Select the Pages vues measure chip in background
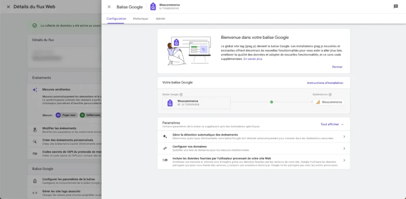 pyautogui.click(x=66, y=115)
